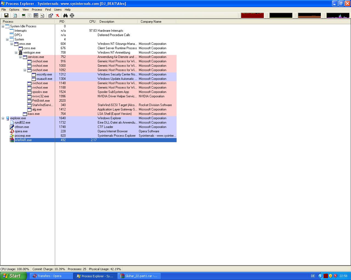The width and height of the screenshot is (351, 280).
Task: Collapse the explorer.exe tree node
Action: [3, 118]
